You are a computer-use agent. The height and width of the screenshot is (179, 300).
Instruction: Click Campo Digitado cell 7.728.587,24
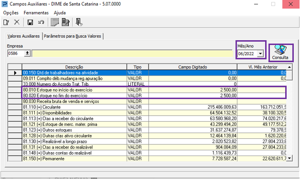coord(193,159)
